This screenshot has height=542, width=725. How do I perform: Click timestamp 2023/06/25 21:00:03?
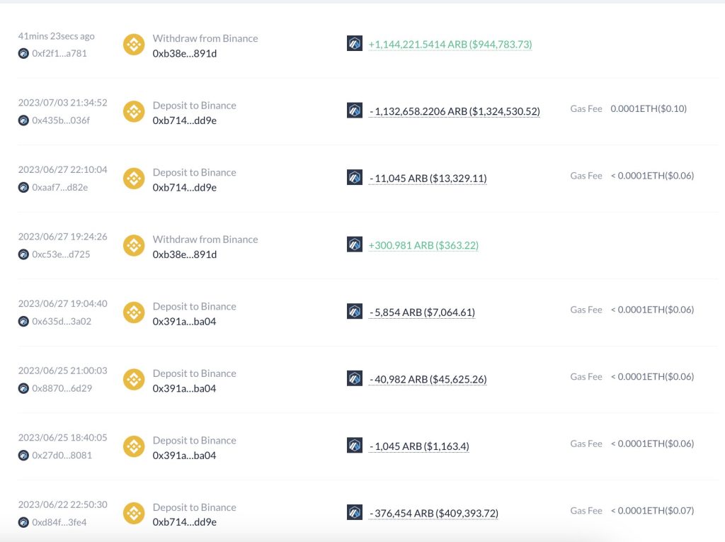(x=62, y=371)
